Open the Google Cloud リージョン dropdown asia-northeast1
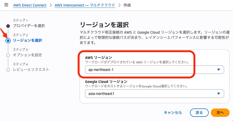 pos(154,94)
